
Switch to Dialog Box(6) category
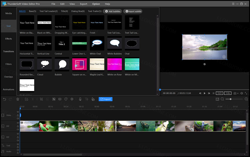point(78,11)
